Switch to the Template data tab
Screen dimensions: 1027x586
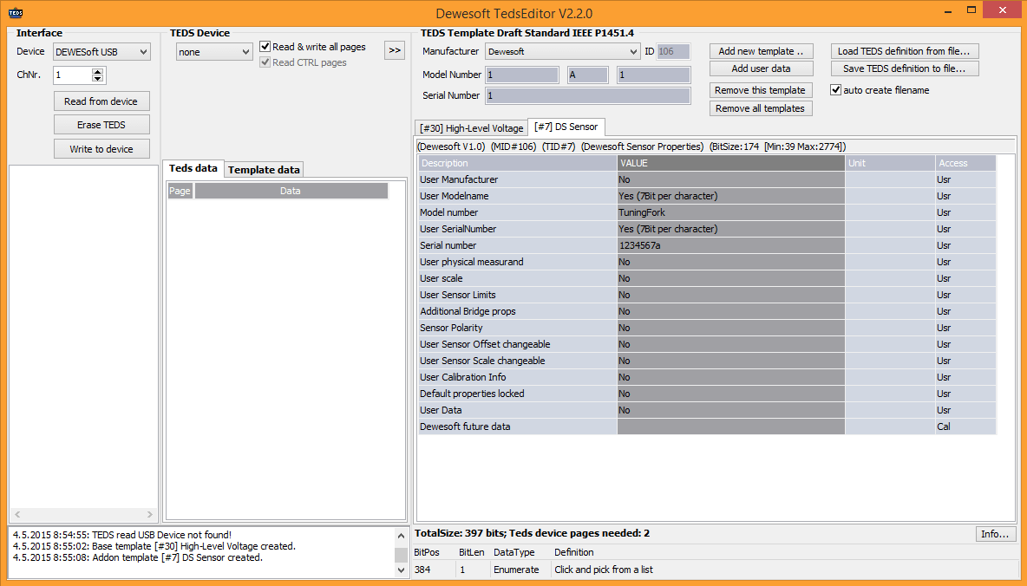coord(264,170)
